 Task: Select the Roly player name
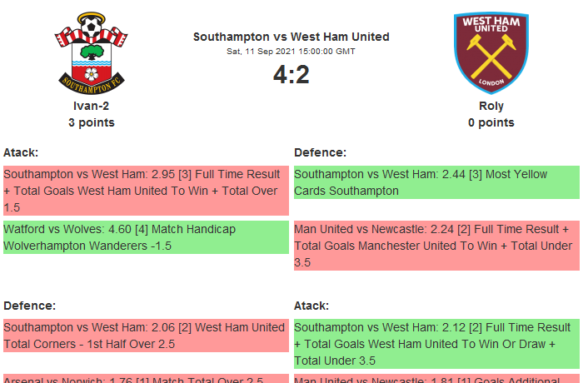[491, 106]
